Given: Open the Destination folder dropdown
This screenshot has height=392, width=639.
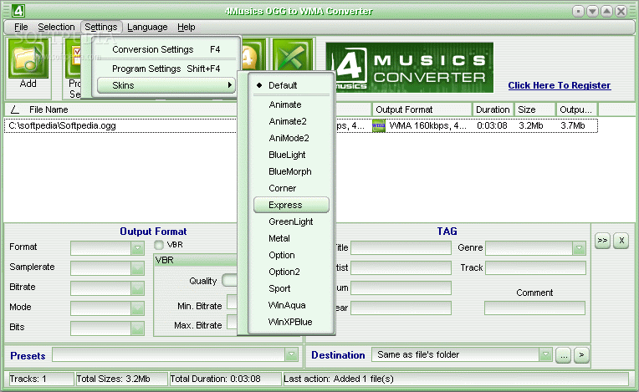Looking at the screenshot, I should (x=545, y=354).
